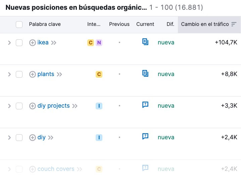Click the double-arrow icon after the diy keyword
Image resolution: width=241 pixels, height=181 pixels.
51,138
